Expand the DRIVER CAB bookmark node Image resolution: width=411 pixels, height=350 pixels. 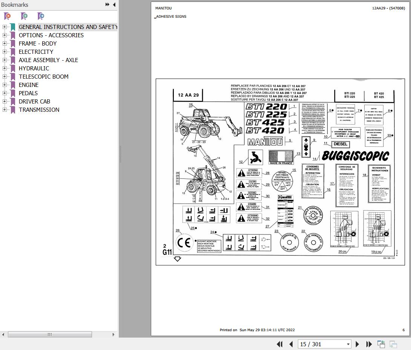[5, 101]
